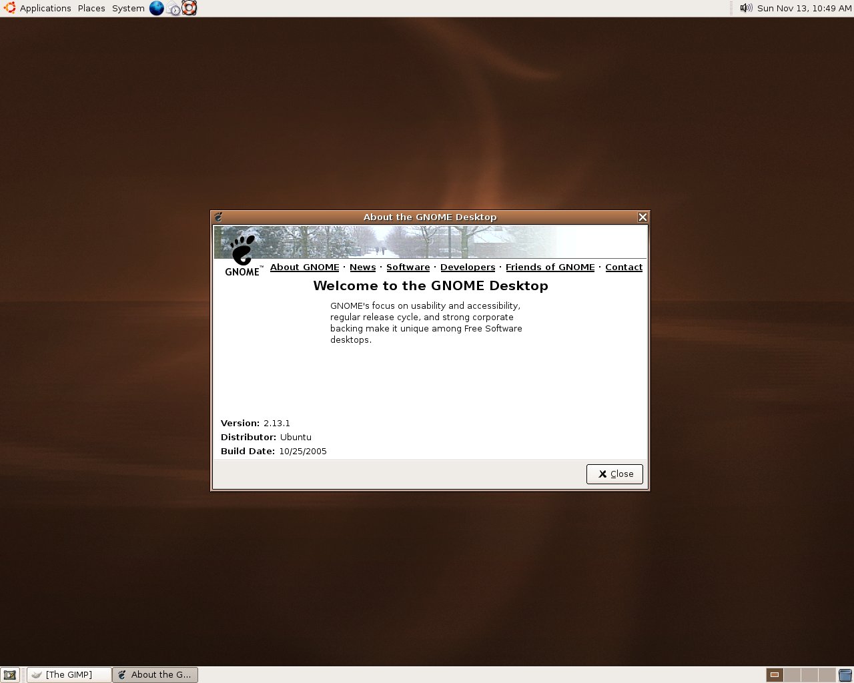The height and width of the screenshot is (683, 854).
Task: Open the About GNOME link
Action: coord(305,267)
